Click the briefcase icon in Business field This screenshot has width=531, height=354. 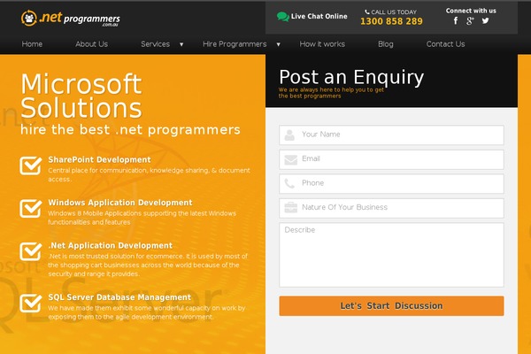point(290,208)
